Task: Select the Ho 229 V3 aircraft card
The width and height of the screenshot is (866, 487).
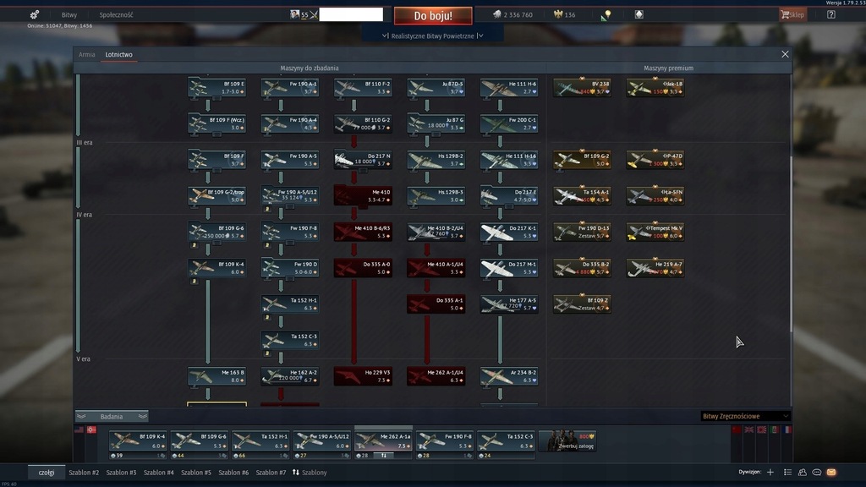Action: click(x=363, y=376)
